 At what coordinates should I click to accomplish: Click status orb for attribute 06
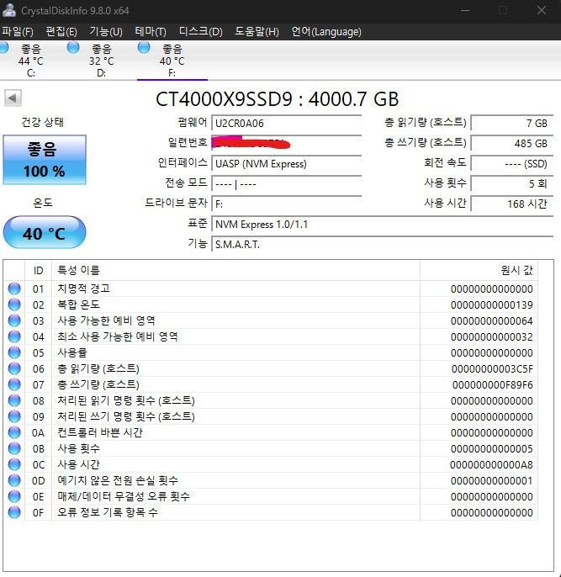[14, 368]
